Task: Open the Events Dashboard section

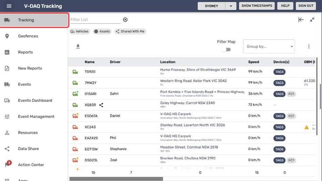Action: click(34, 100)
